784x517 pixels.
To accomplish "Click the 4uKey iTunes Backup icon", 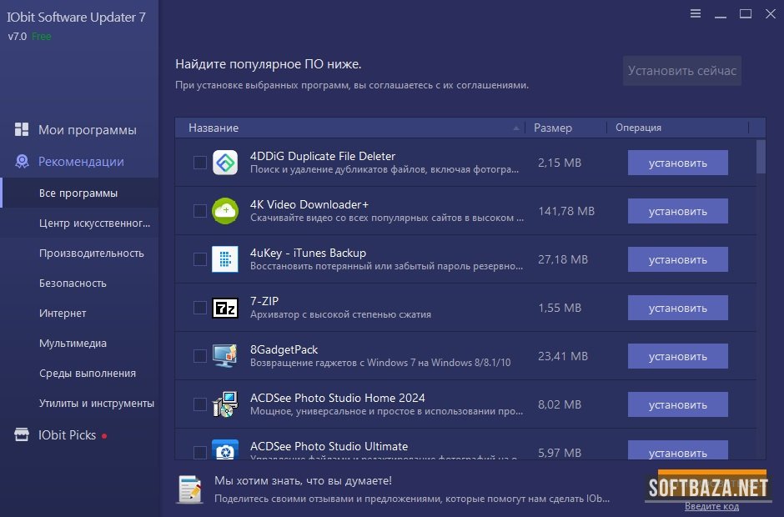I will (x=225, y=259).
